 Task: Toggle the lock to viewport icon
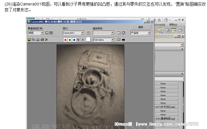(88, 33)
